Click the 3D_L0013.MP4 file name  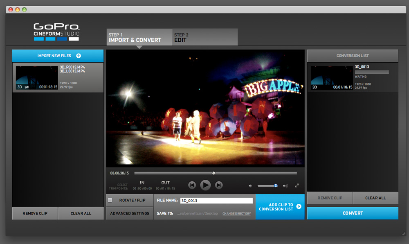(72, 71)
